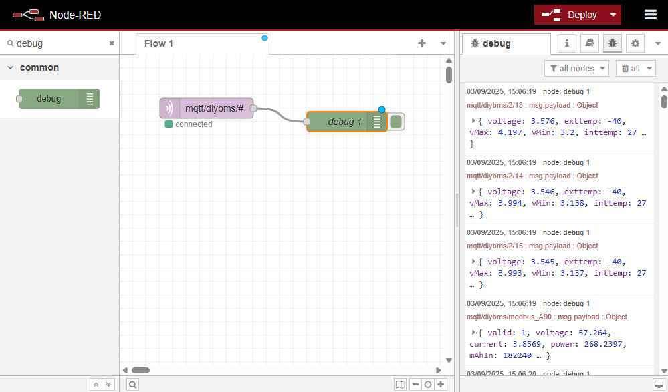Open the configuration nodes gear tab

[x=635, y=43]
